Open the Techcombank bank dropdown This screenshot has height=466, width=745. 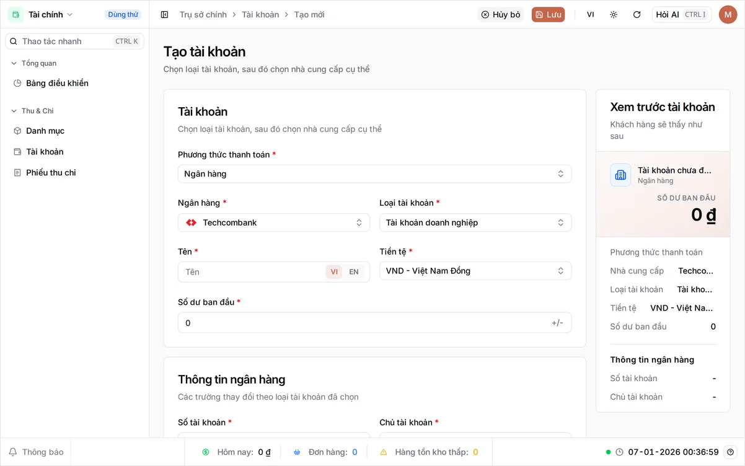[x=273, y=222]
